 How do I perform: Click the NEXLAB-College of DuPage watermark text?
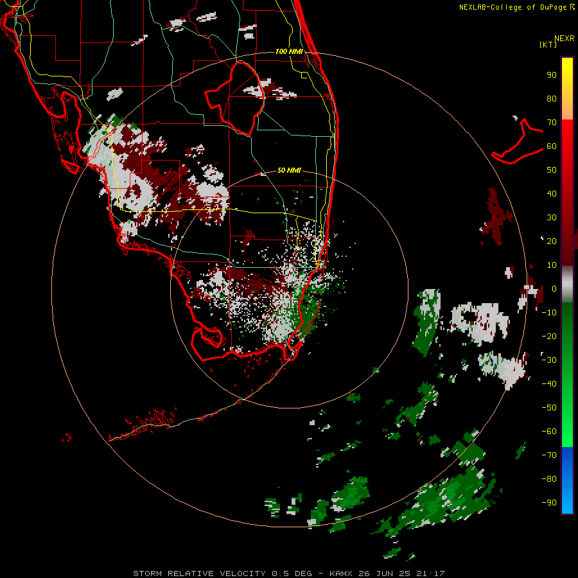[x=516, y=7]
